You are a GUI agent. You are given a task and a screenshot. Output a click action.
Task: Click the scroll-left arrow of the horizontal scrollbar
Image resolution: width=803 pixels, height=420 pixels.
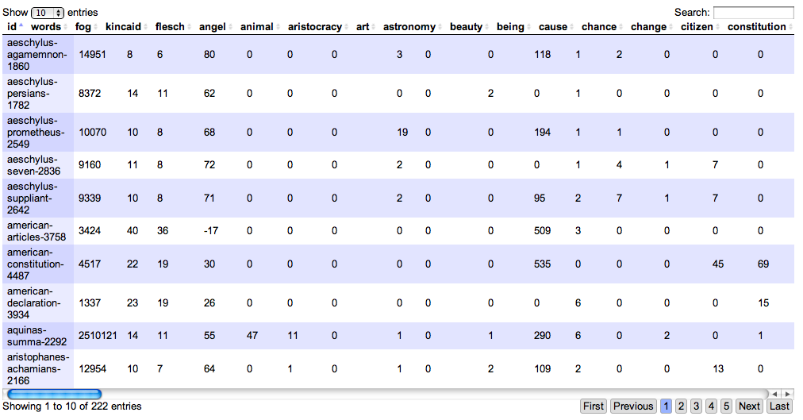(x=777, y=394)
